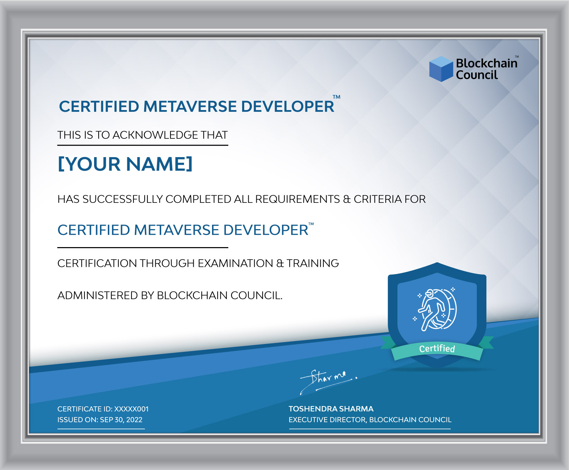Click 'ISSUED ON: SEP 30, 2022' text
This screenshot has width=569, height=470.
(100, 420)
